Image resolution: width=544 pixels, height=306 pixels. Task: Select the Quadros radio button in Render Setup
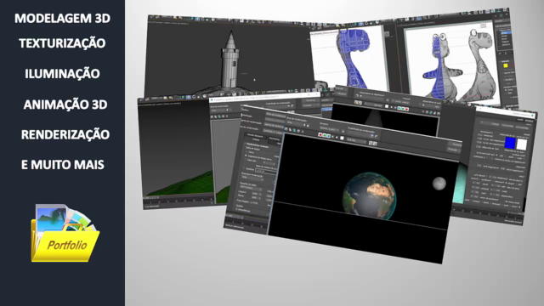coord(244,168)
